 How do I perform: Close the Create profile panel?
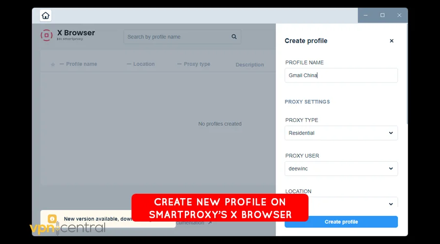tap(392, 41)
